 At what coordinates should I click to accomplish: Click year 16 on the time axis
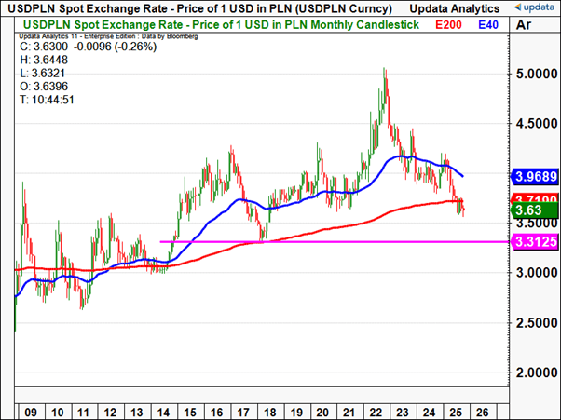pos(216,413)
